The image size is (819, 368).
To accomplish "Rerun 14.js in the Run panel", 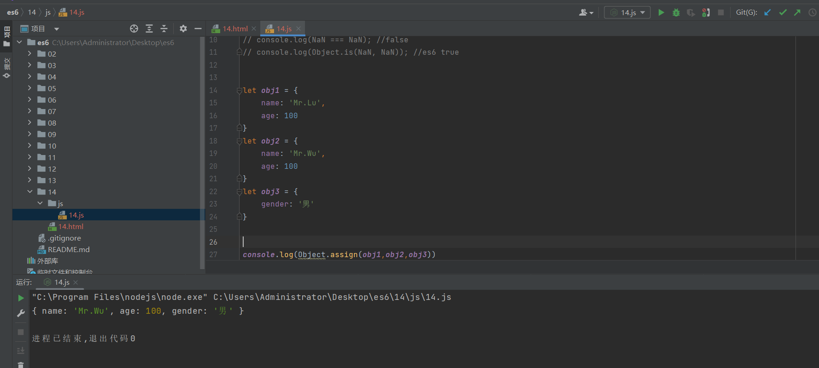I will (x=21, y=298).
